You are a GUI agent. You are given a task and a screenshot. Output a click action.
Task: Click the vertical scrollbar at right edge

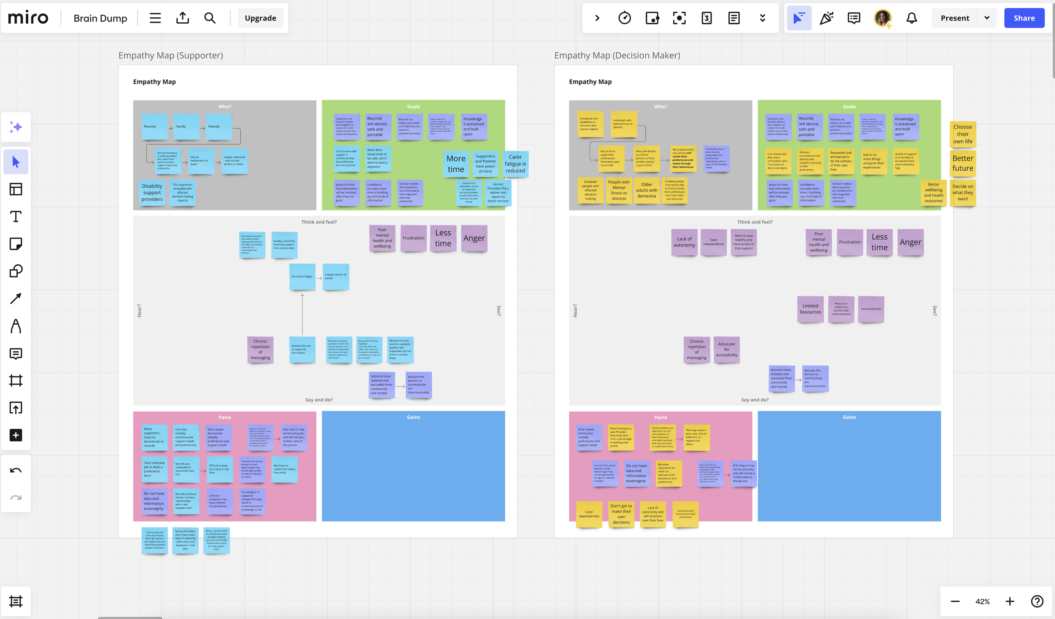[x=1053, y=40]
